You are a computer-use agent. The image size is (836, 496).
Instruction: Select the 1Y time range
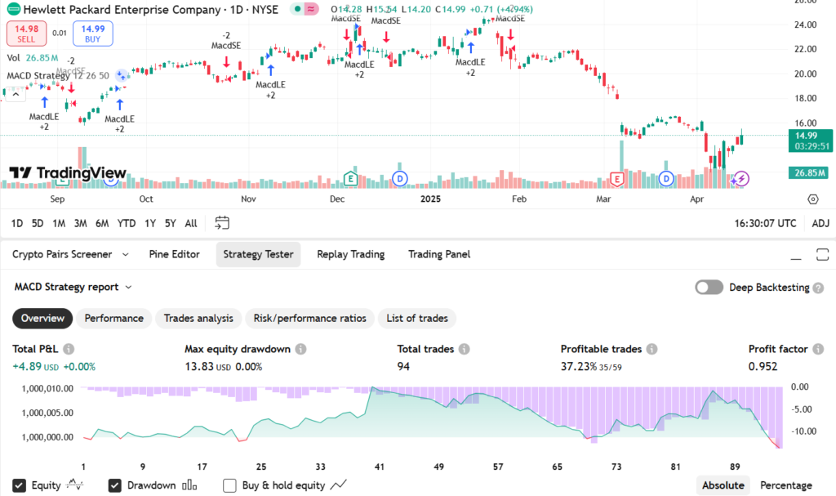click(x=150, y=223)
